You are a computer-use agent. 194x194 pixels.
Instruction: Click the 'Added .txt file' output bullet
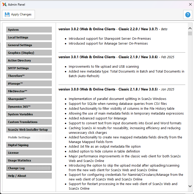[x=105, y=147]
